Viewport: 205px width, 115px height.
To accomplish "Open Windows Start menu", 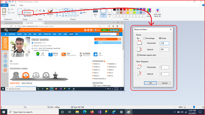I will [x=3, y=112].
